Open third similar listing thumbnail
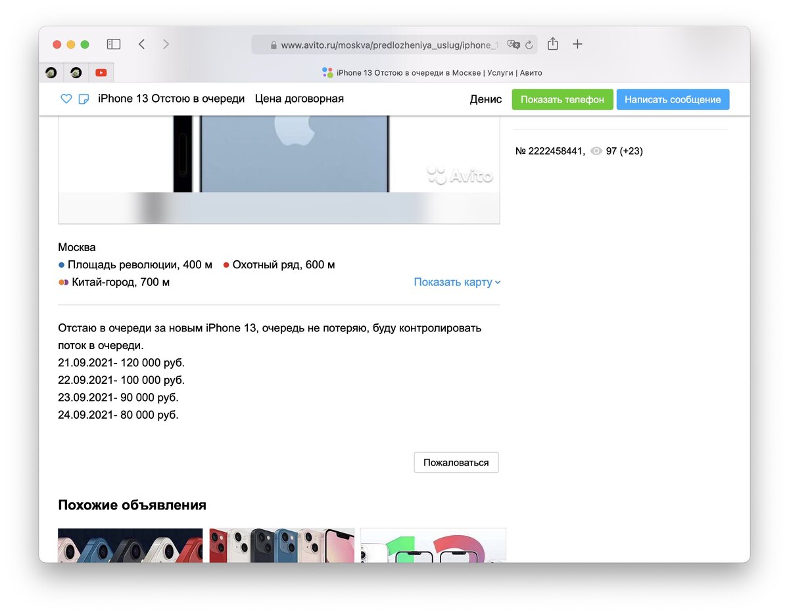 [x=433, y=545]
